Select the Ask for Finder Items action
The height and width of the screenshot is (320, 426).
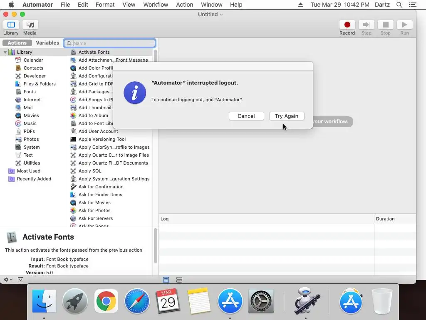(x=100, y=194)
